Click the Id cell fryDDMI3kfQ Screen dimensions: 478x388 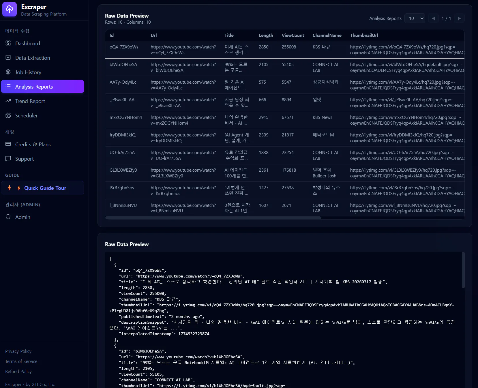click(x=123, y=135)
